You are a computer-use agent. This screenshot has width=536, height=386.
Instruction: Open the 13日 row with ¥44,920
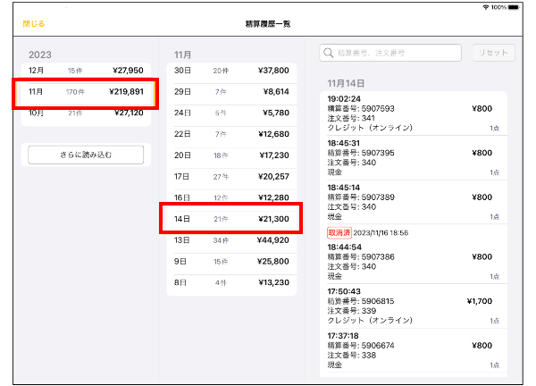pos(231,240)
